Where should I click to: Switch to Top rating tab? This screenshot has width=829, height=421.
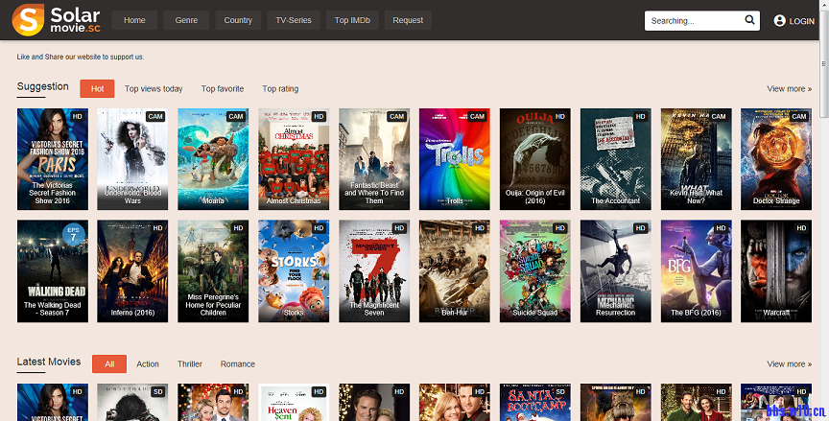(280, 89)
